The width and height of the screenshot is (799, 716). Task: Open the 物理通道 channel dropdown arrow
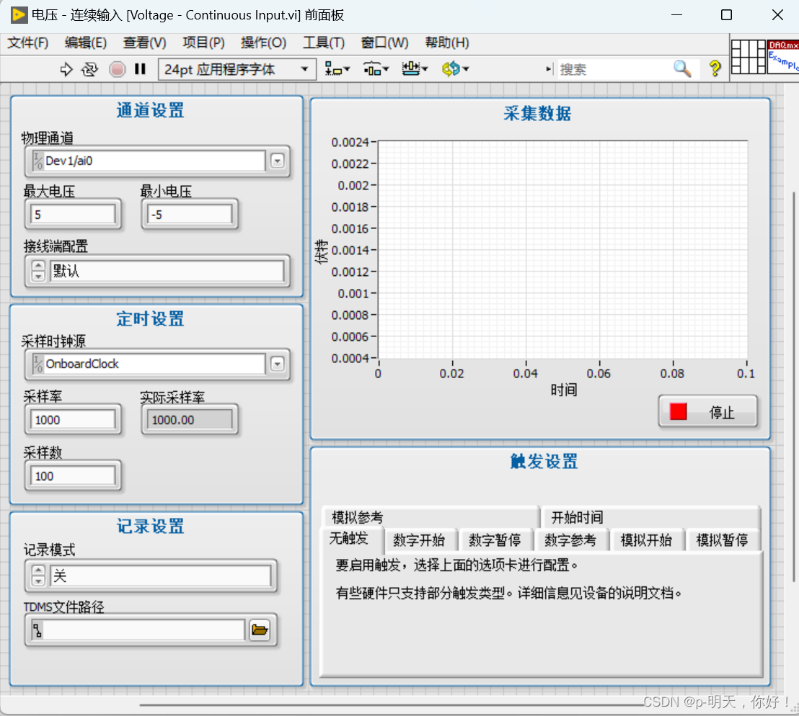(277, 161)
